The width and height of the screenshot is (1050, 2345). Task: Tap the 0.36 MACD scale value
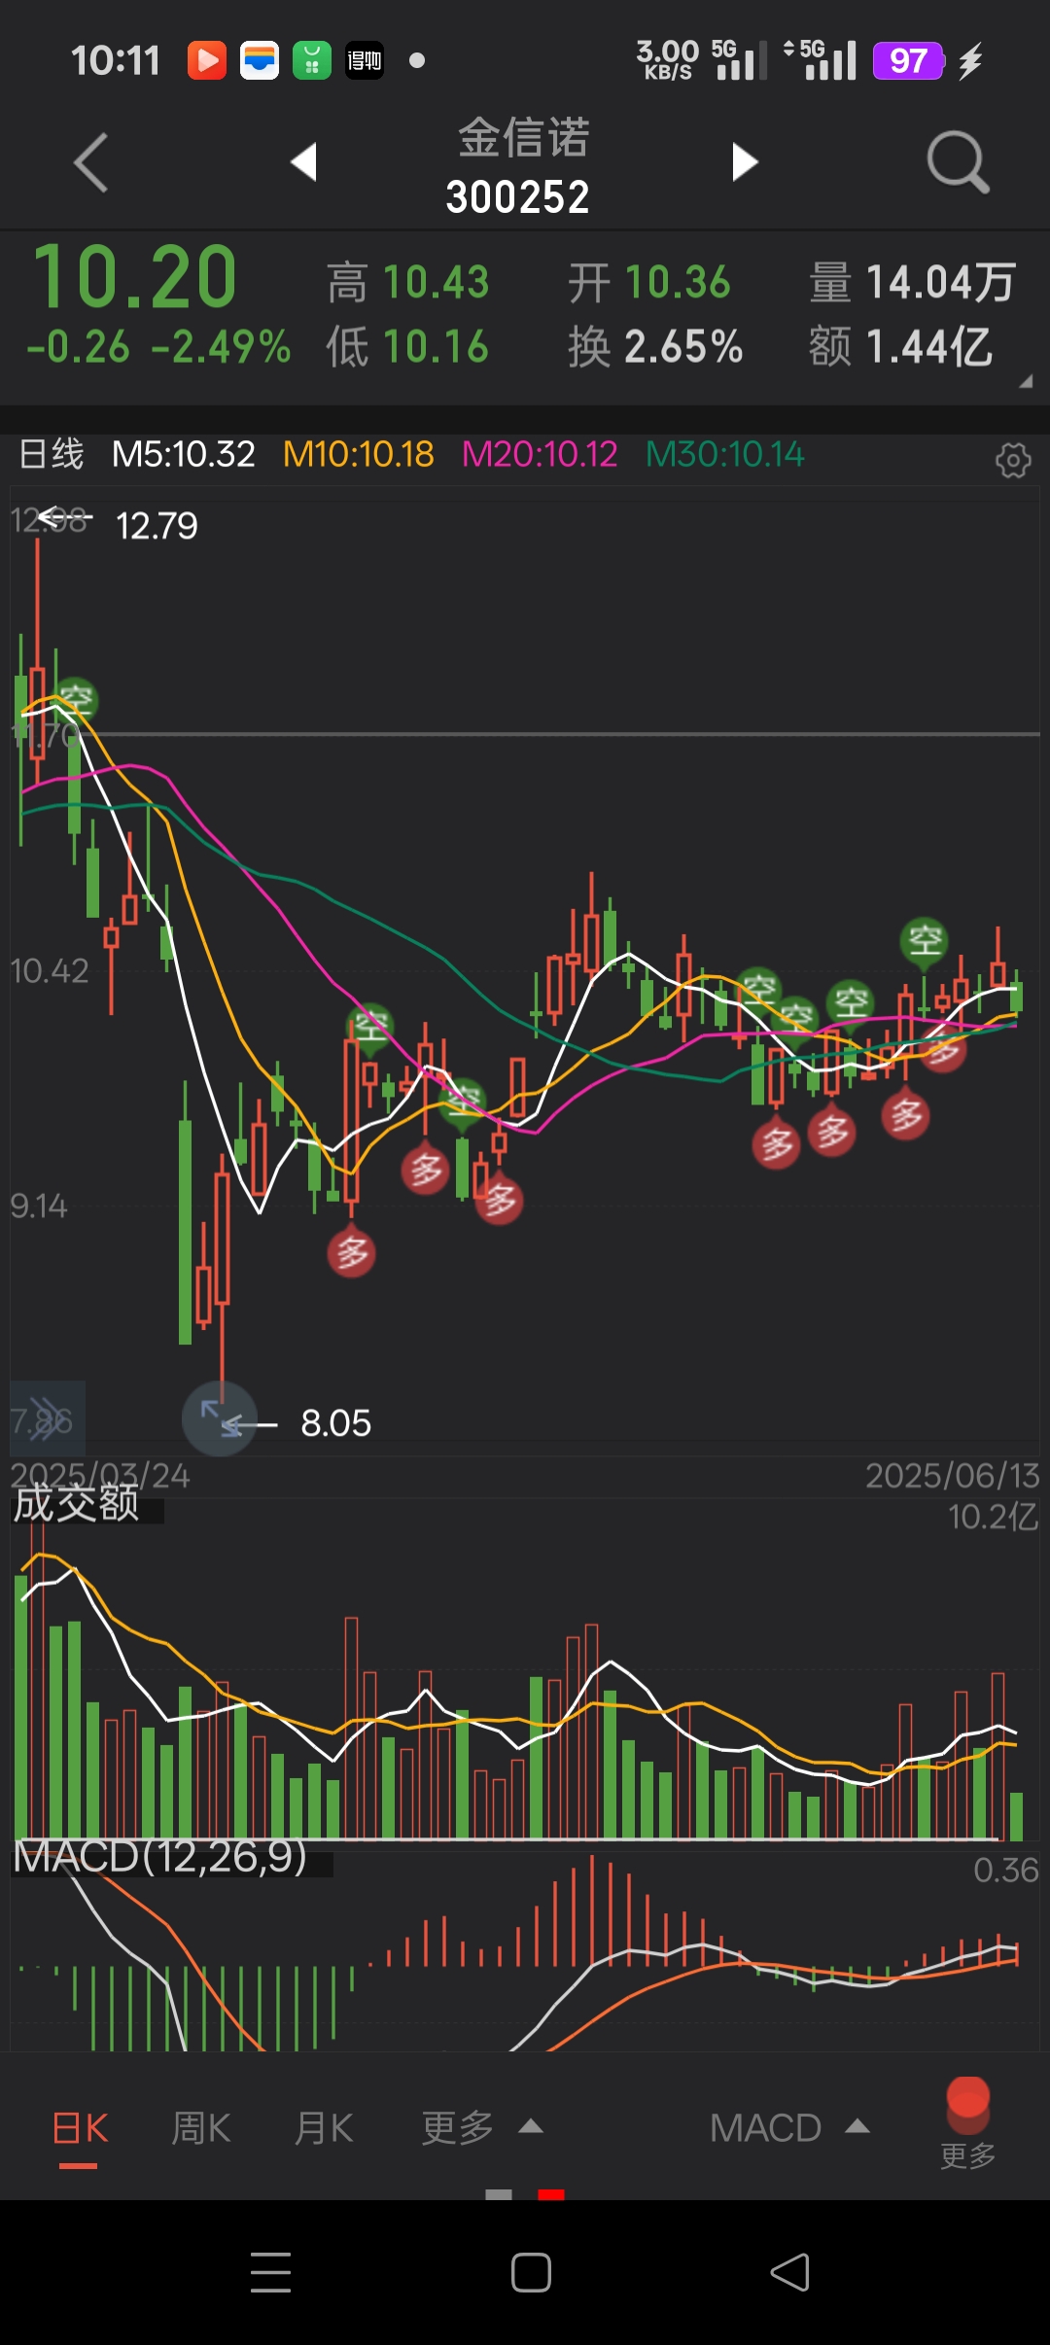(x=1006, y=1870)
